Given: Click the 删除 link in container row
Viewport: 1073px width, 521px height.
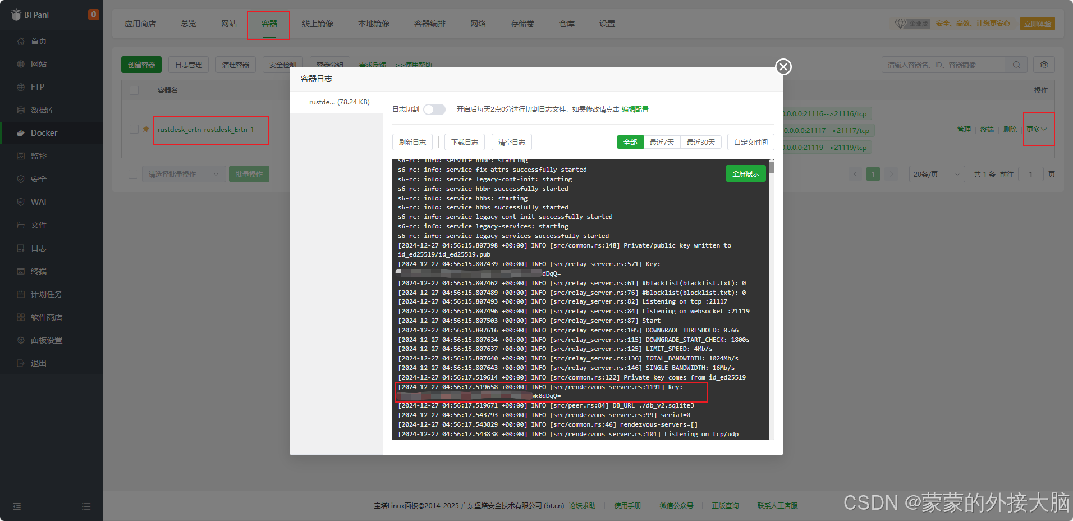Looking at the screenshot, I should (x=1010, y=129).
